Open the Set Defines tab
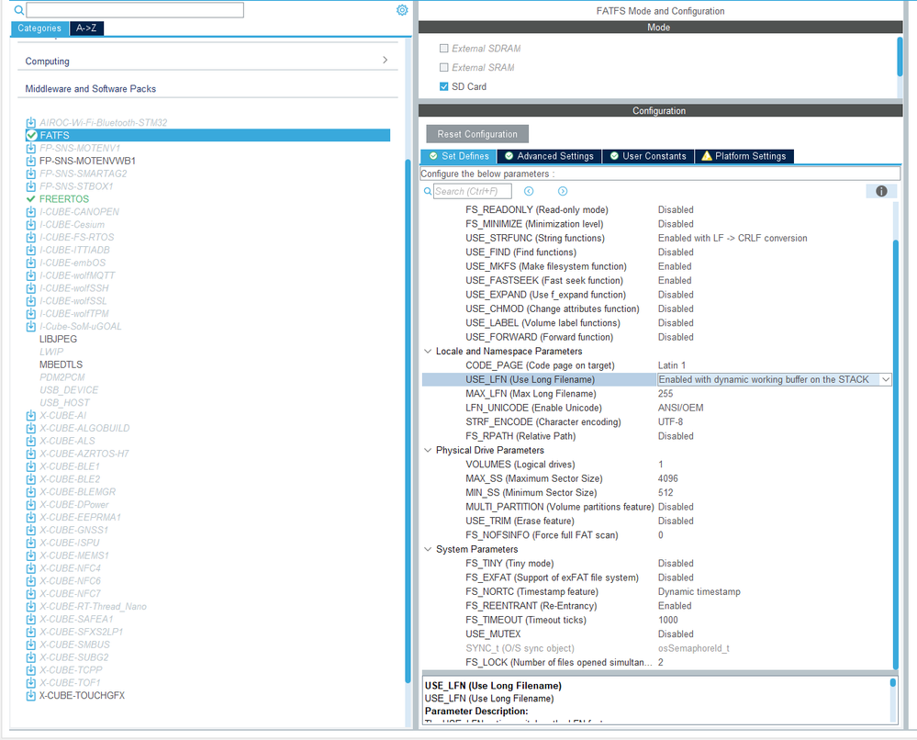Image resolution: width=917 pixels, height=740 pixels. pos(459,156)
